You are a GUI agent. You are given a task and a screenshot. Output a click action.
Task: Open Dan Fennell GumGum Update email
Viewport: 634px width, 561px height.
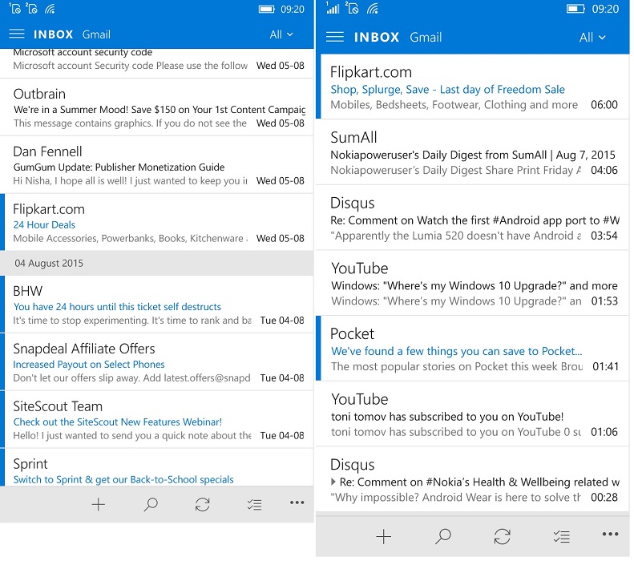tap(157, 165)
